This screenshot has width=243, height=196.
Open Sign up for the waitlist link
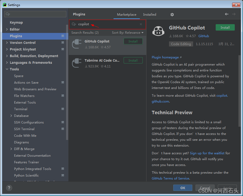click(207, 153)
